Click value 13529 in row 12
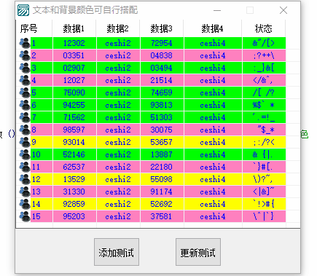 click(x=74, y=179)
